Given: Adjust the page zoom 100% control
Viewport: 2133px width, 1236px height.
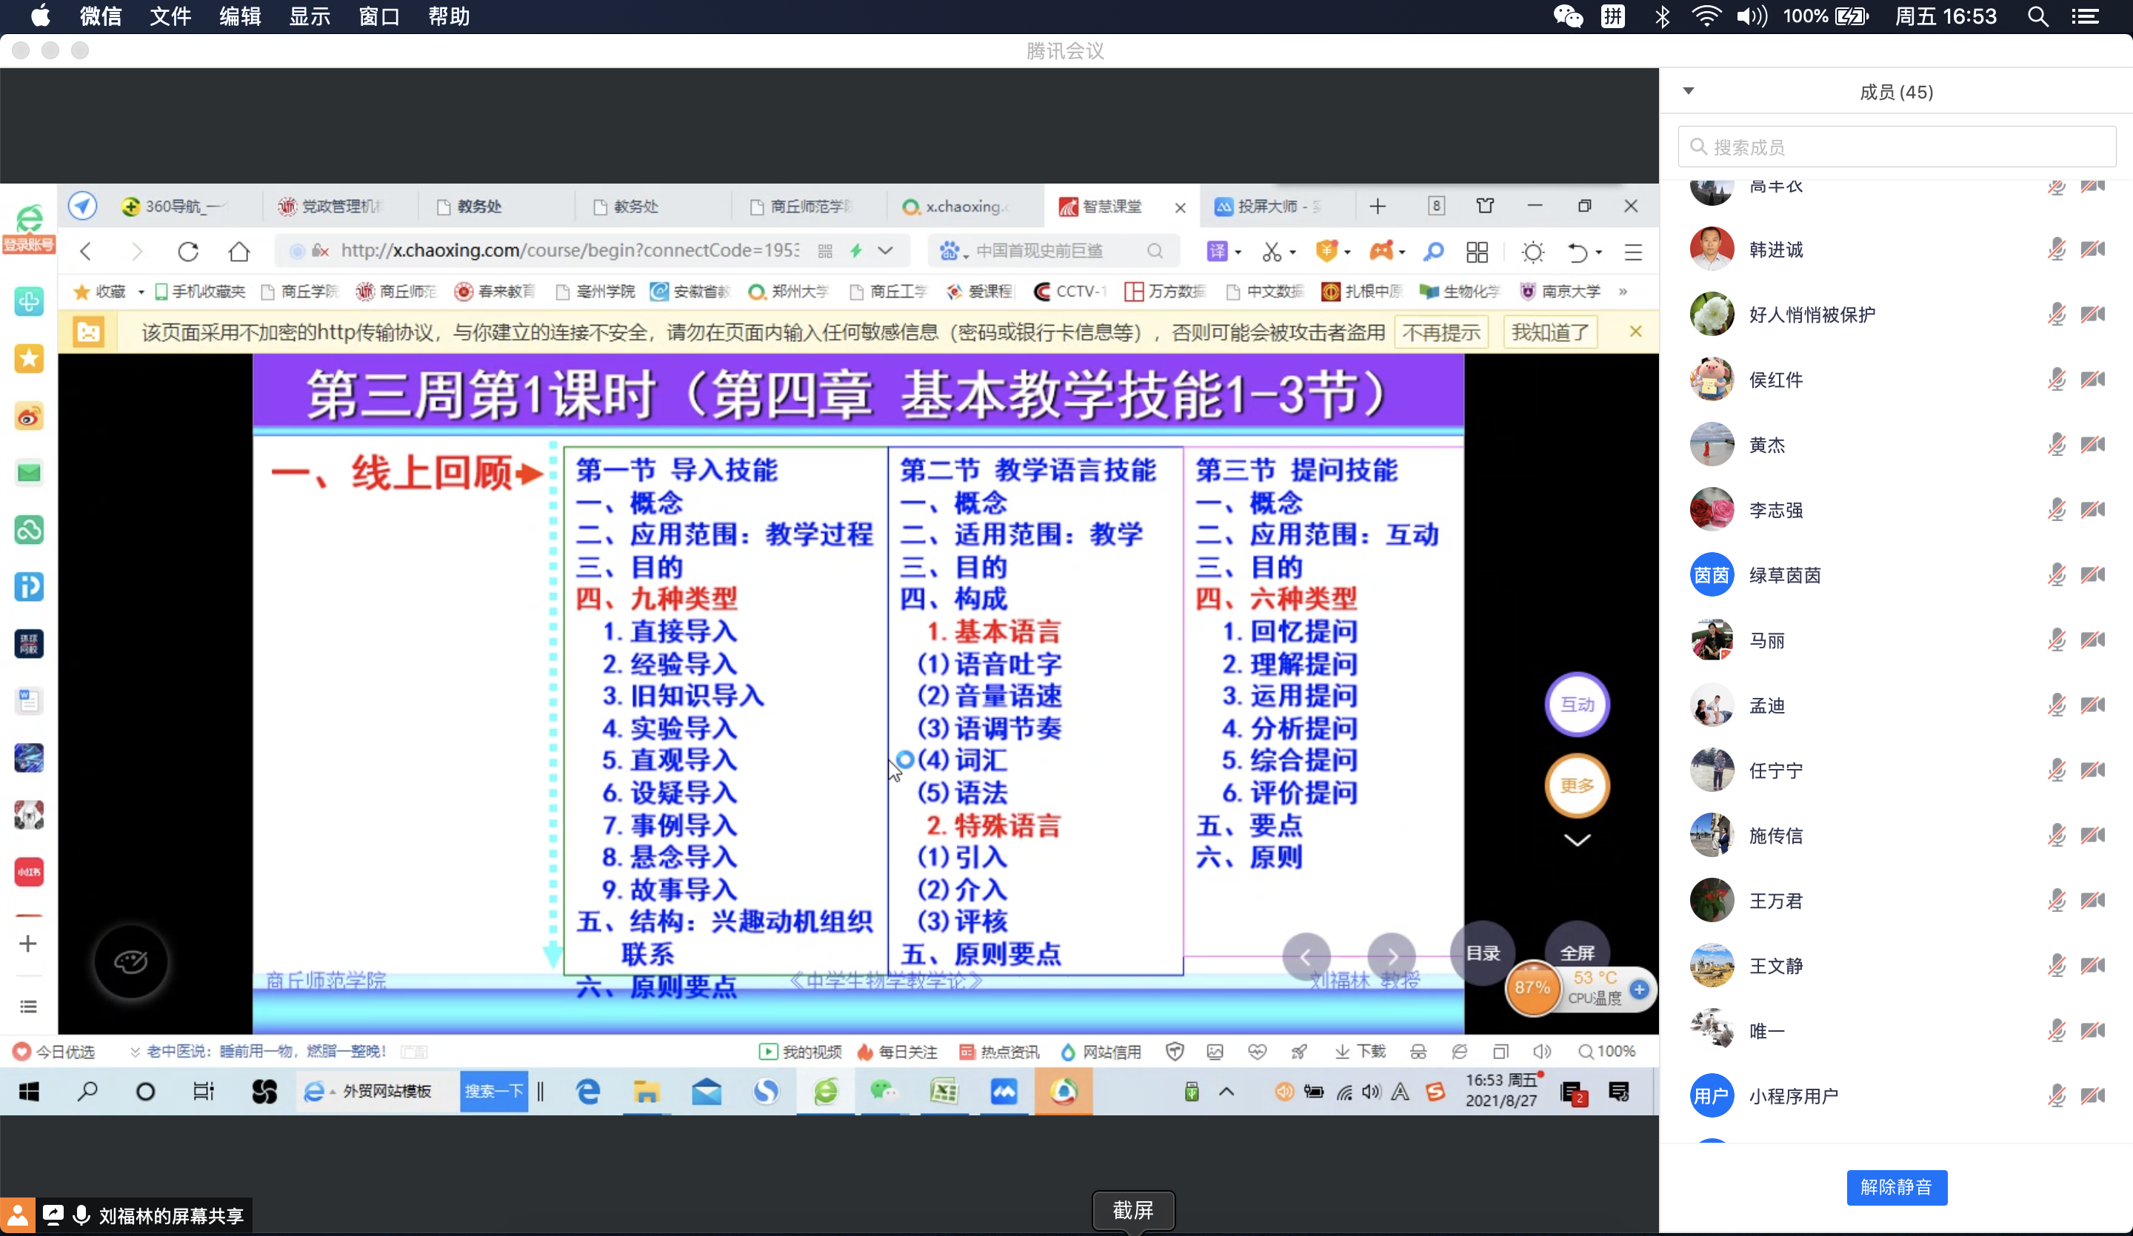Looking at the screenshot, I should click(x=1608, y=1052).
